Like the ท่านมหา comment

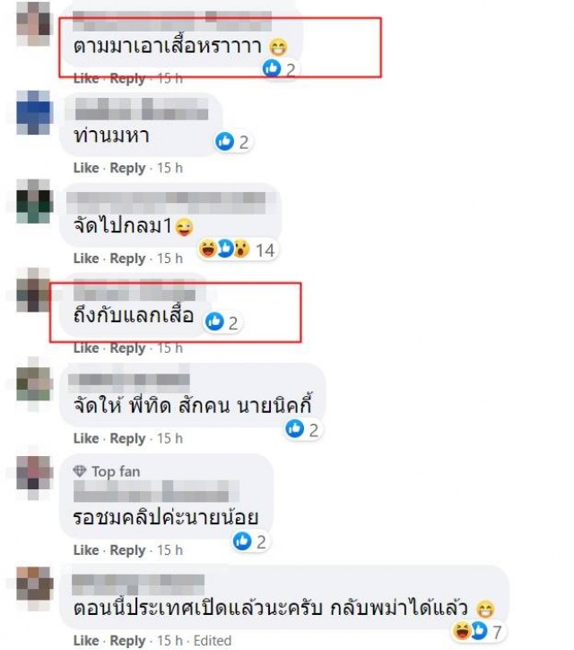click(86, 168)
